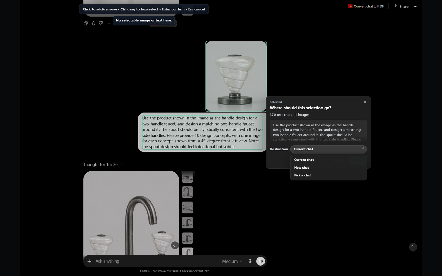Expand the 'Thought for 1m 30s' details
Screen dimensions: 442x276
(103, 164)
